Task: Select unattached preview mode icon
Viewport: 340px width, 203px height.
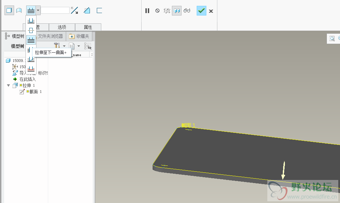Action: [x=167, y=11]
